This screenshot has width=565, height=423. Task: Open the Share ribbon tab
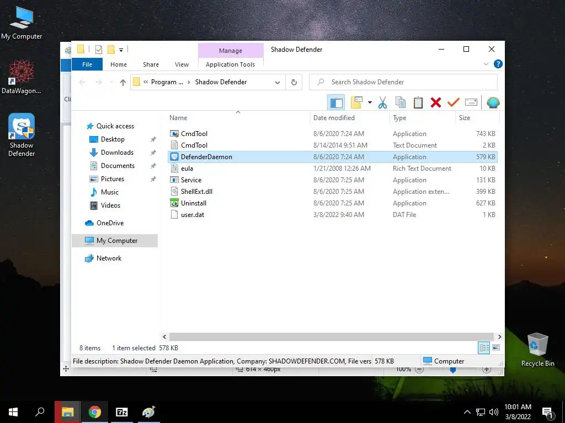(x=151, y=64)
